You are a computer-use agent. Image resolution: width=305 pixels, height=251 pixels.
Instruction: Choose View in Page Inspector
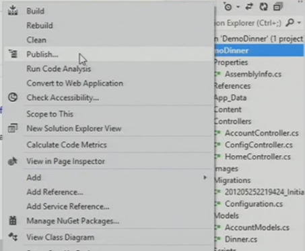(x=65, y=161)
